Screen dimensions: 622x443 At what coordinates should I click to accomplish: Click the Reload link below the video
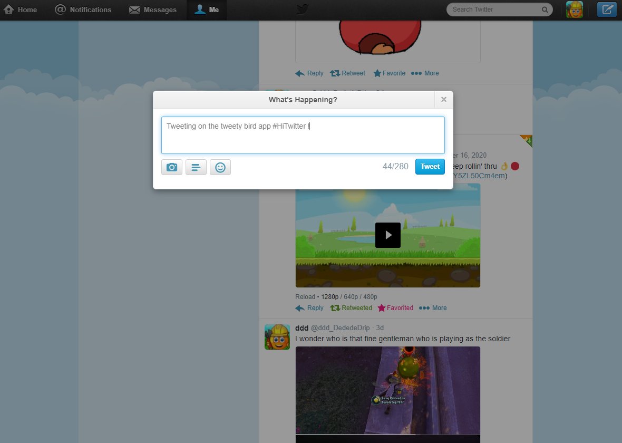(305, 297)
